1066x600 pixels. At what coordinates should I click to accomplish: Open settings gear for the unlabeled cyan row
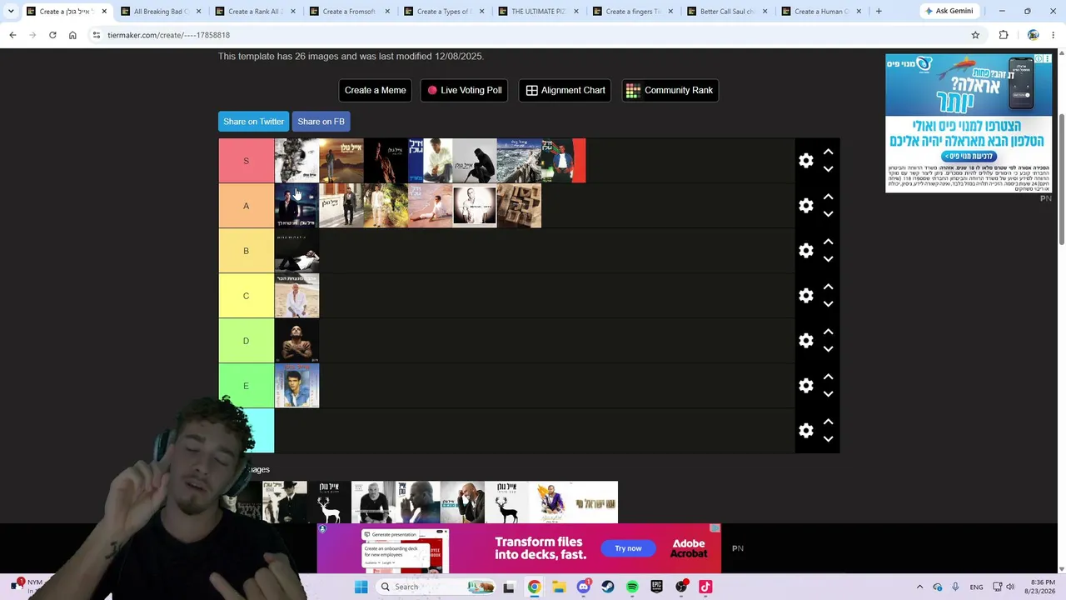pos(806,430)
